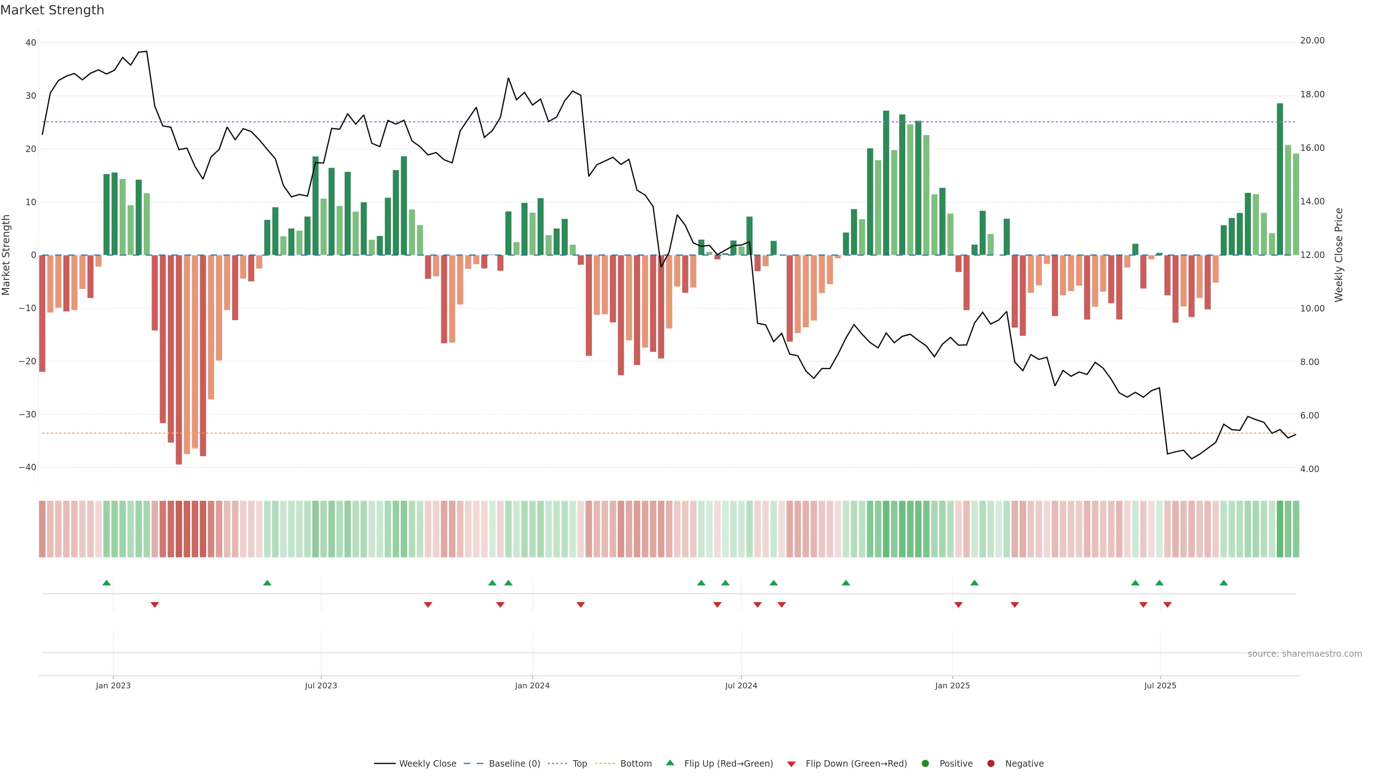Click the Jul 2024 x-axis label
This screenshot has width=1380, height=776.
pos(741,685)
